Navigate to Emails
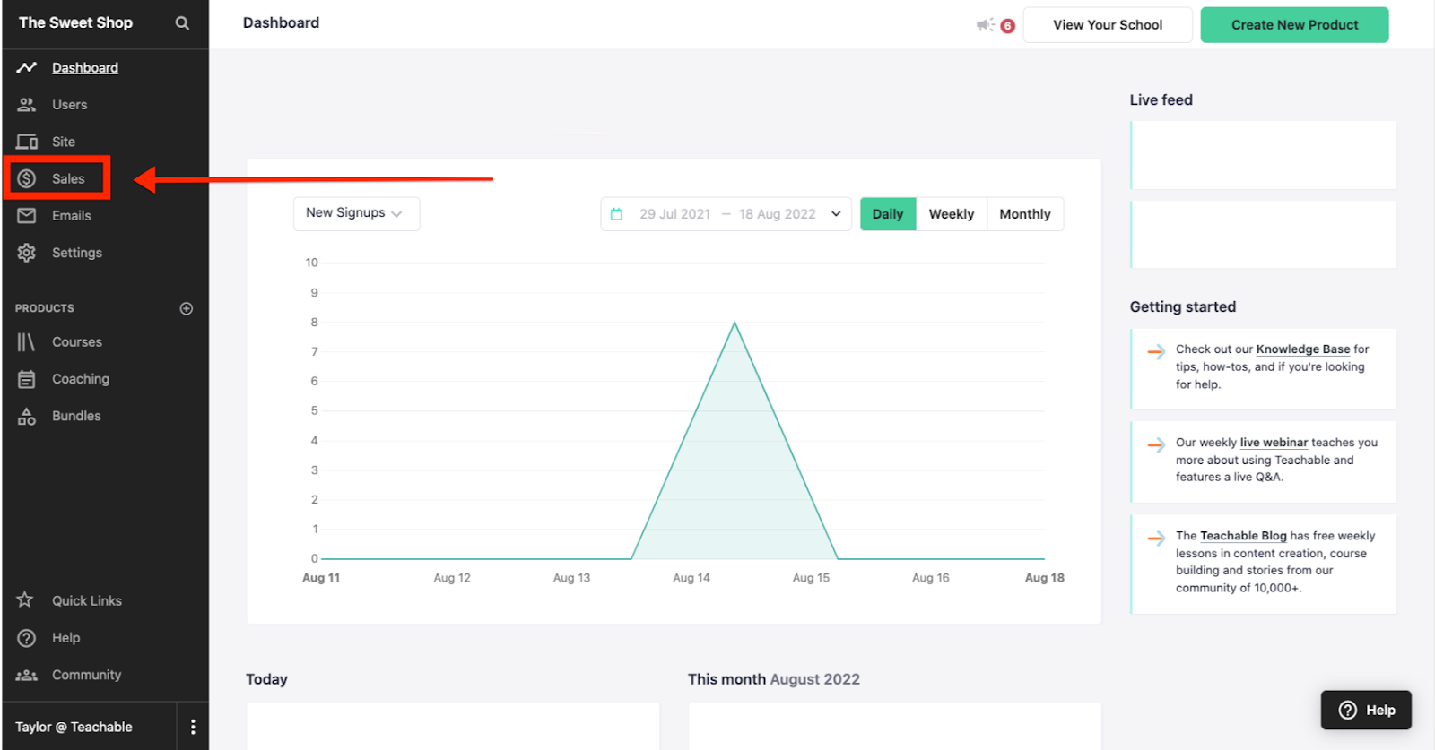Screen dimensions: 1435x750 72,216
